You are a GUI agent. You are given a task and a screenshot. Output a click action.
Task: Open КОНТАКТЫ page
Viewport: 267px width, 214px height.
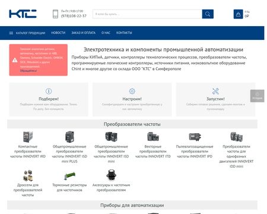click(x=124, y=33)
